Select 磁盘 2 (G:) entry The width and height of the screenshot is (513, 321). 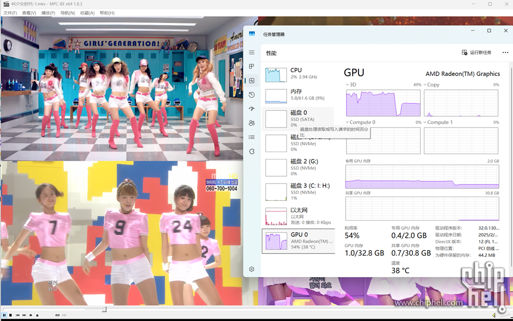(298, 167)
